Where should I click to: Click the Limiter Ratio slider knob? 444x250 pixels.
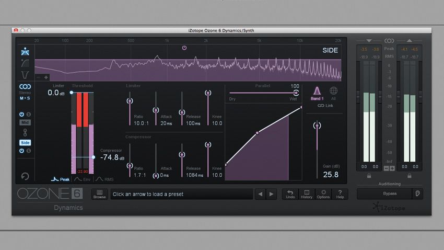coord(130,100)
